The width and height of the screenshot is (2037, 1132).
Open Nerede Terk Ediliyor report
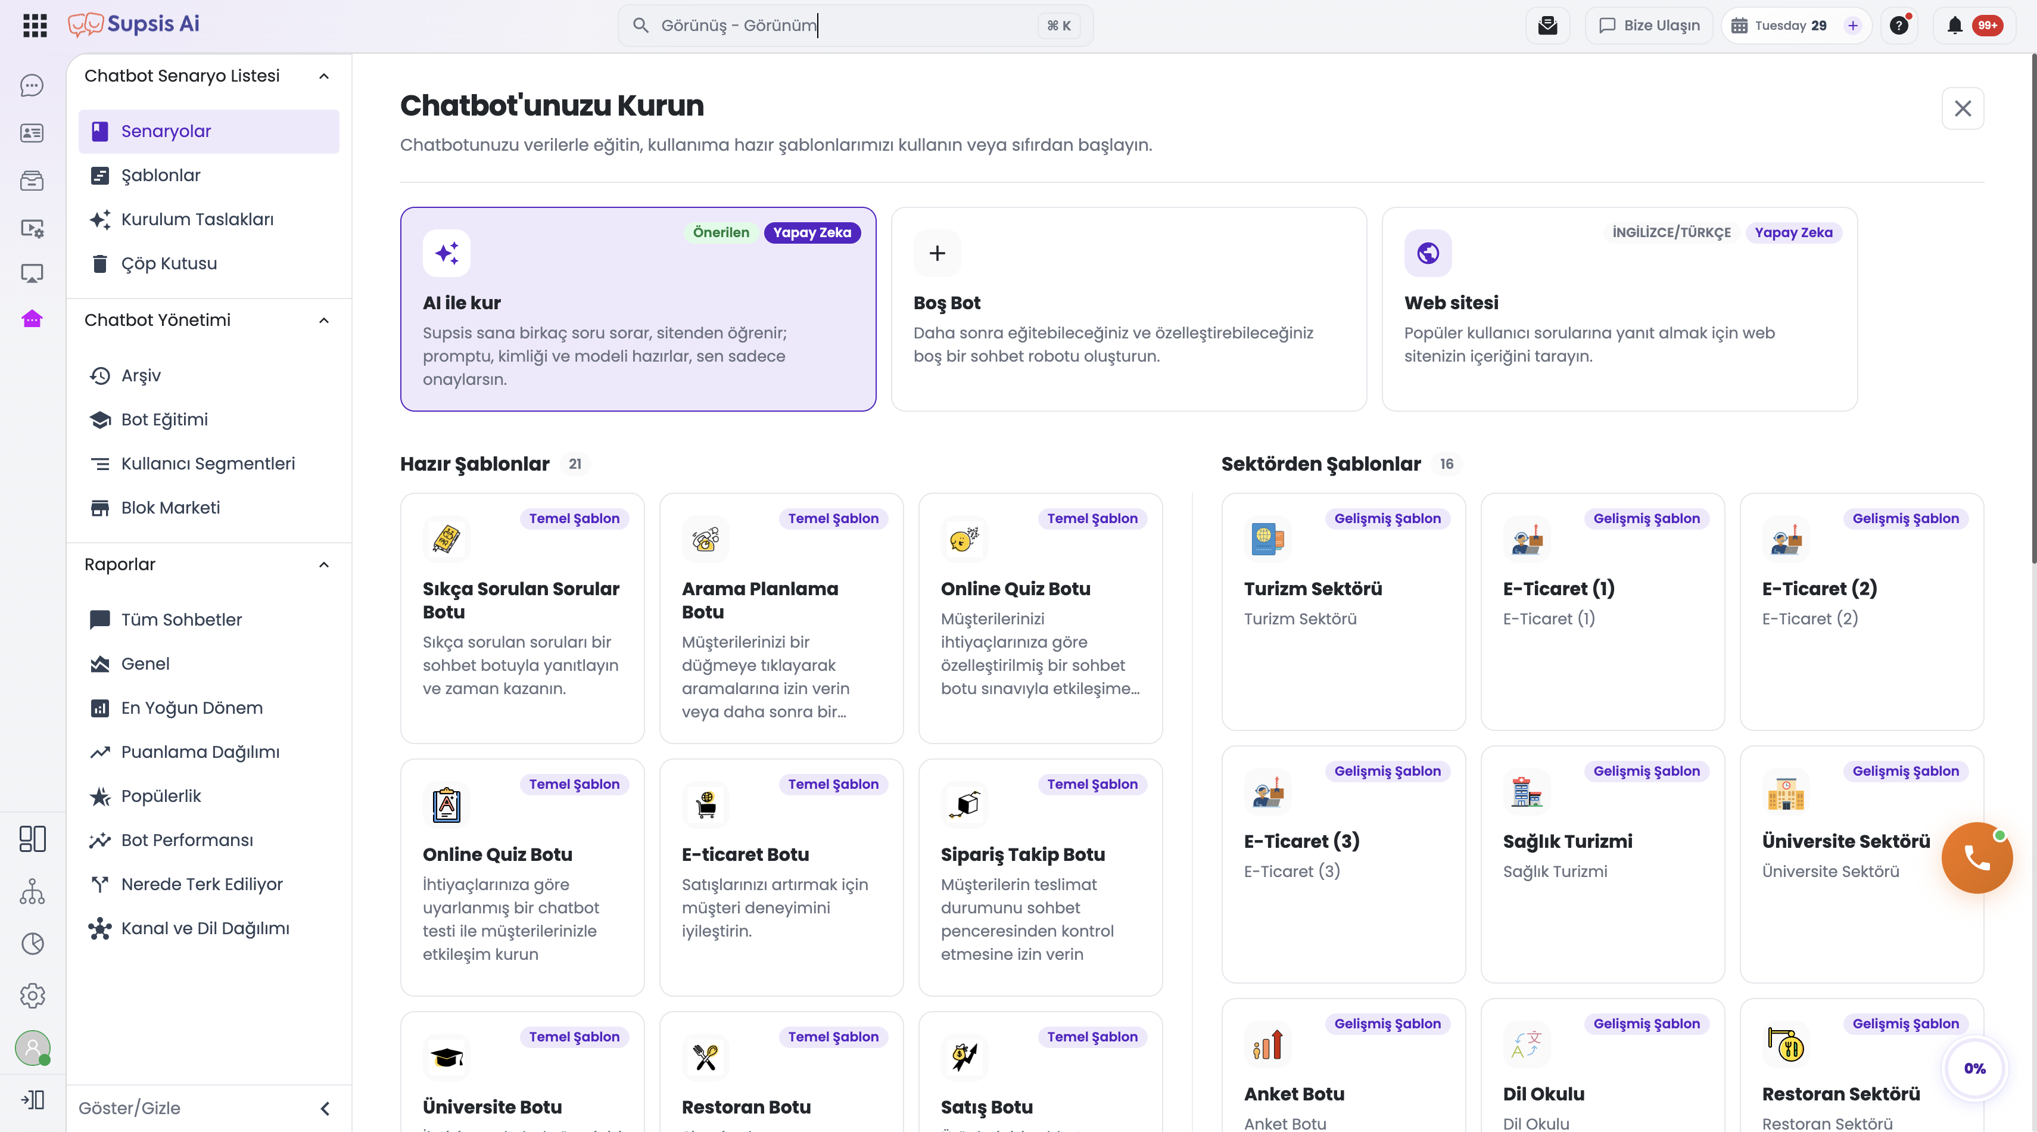point(208,884)
